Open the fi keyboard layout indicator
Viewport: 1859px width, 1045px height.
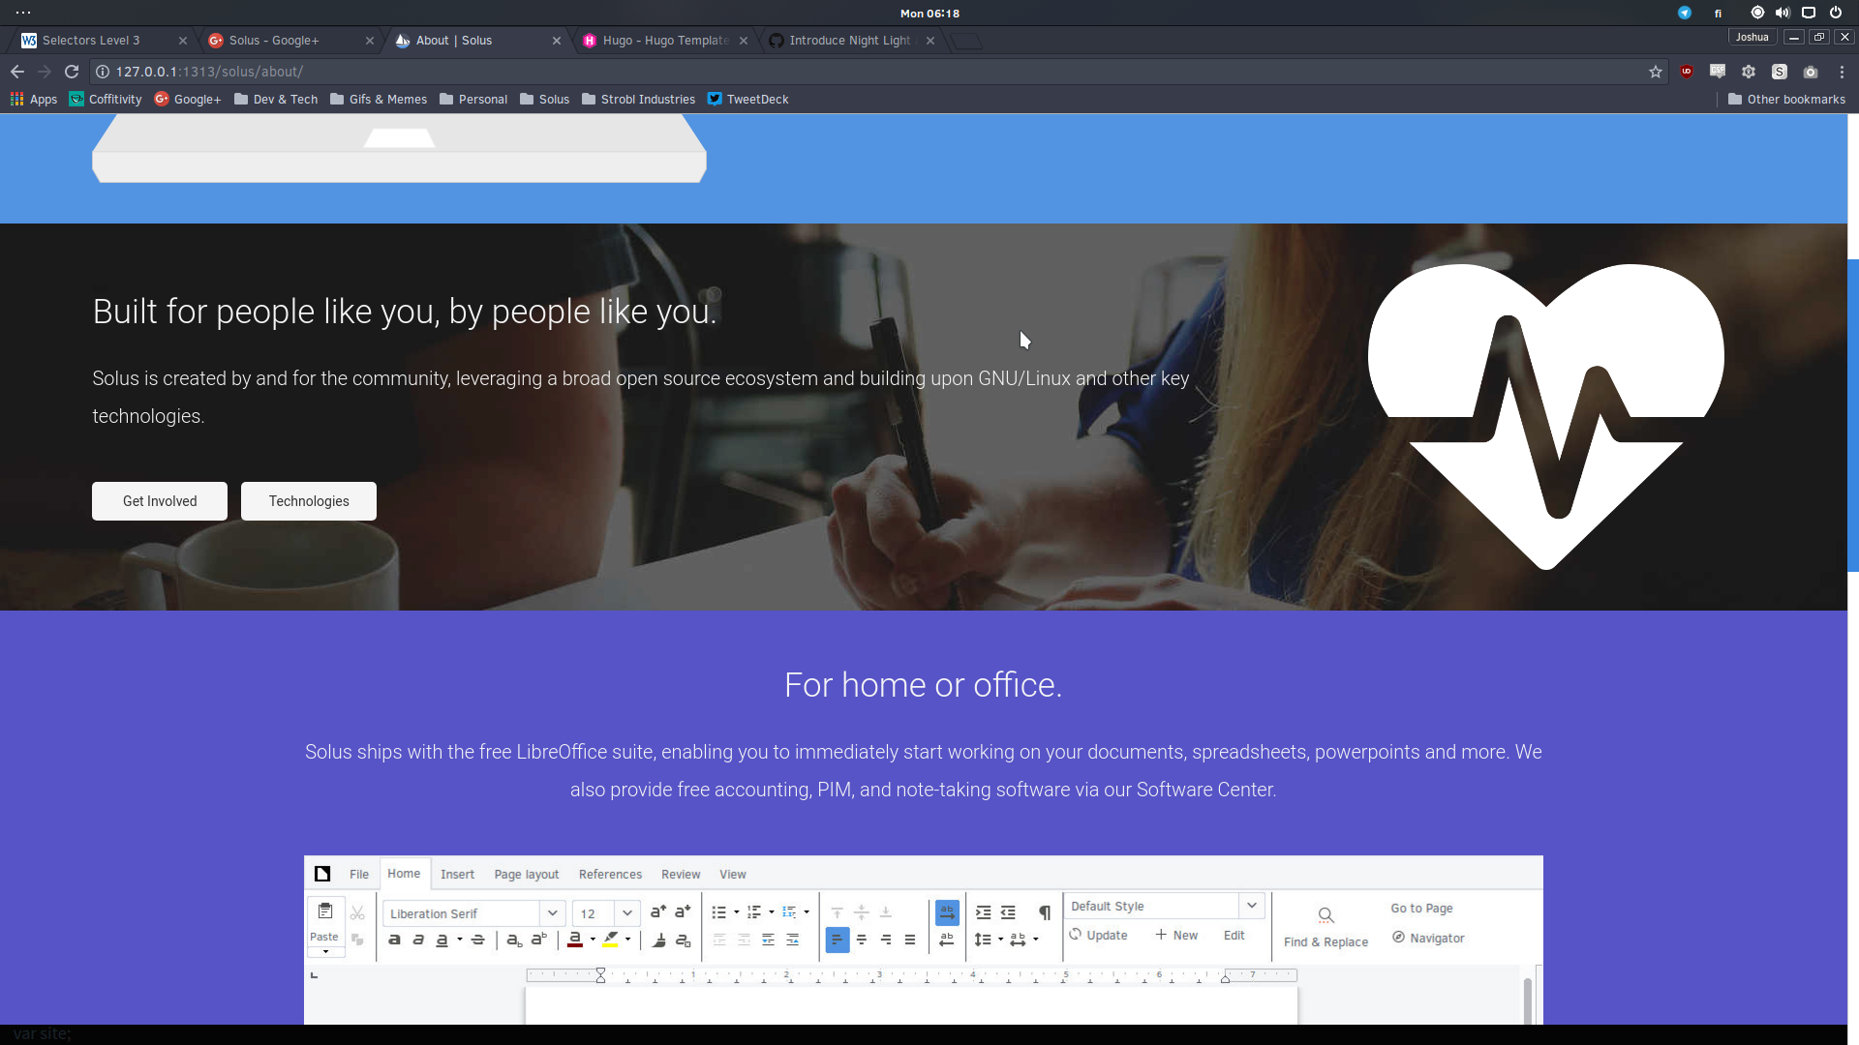click(x=1719, y=14)
